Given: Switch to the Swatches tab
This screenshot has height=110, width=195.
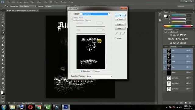Looking at the screenshot, I should click(173, 12).
